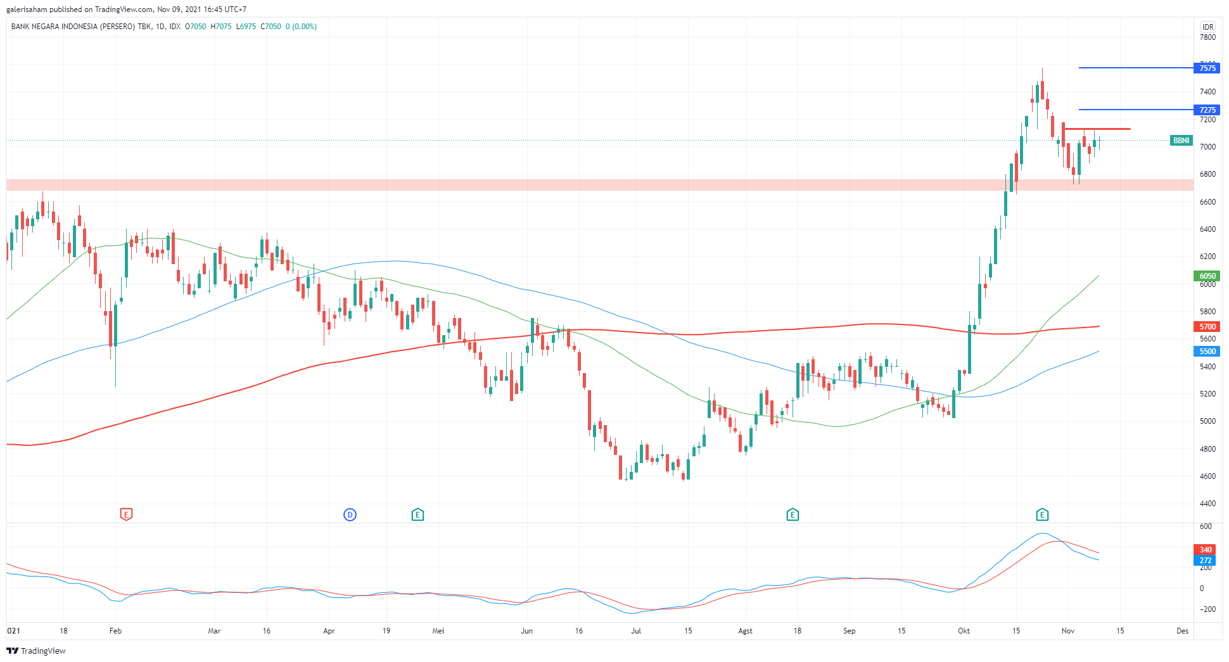Click the H7075 high value

tap(221, 27)
